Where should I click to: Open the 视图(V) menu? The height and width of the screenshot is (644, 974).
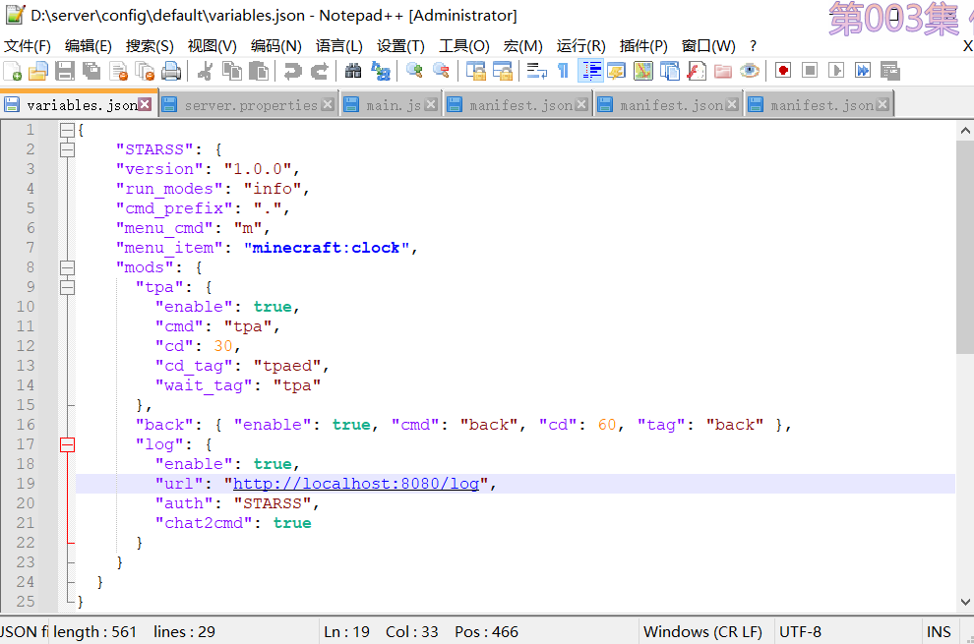point(212,46)
